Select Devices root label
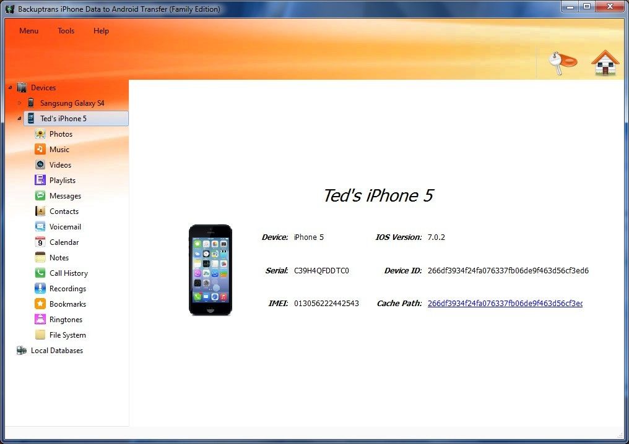This screenshot has width=629, height=444. coord(43,88)
